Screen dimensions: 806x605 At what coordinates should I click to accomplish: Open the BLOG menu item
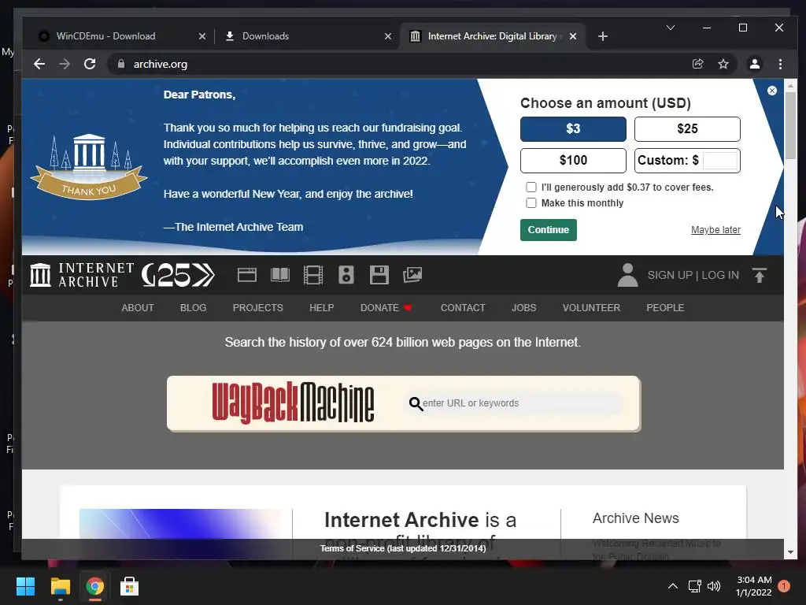click(x=194, y=308)
